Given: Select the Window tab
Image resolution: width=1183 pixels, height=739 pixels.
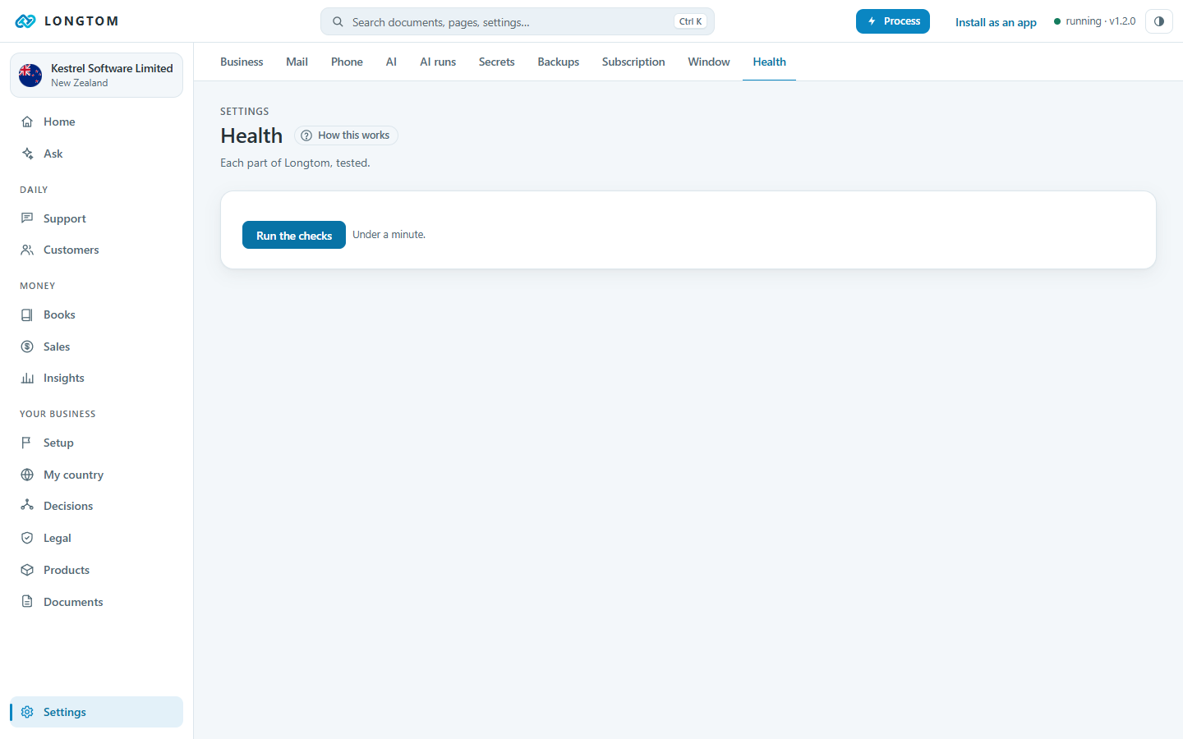Looking at the screenshot, I should [x=709, y=62].
